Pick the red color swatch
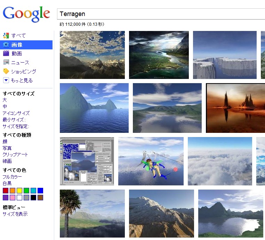The width and height of the screenshot is (265, 240). 6,191
